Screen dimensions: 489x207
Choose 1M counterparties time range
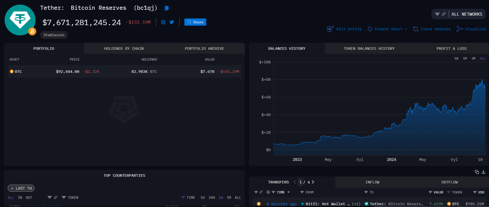tap(229, 198)
